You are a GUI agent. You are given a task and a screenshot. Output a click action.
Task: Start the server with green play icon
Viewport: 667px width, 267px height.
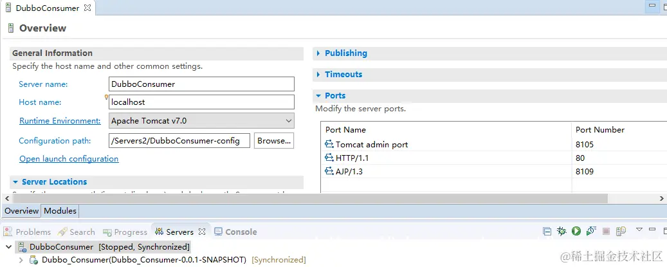click(576, 231)
